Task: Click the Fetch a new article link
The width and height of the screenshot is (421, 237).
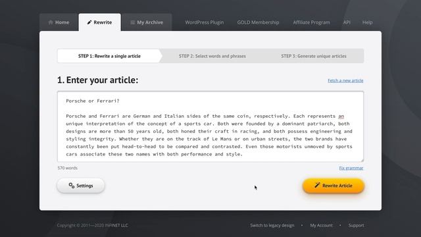Action: point(345,80)
